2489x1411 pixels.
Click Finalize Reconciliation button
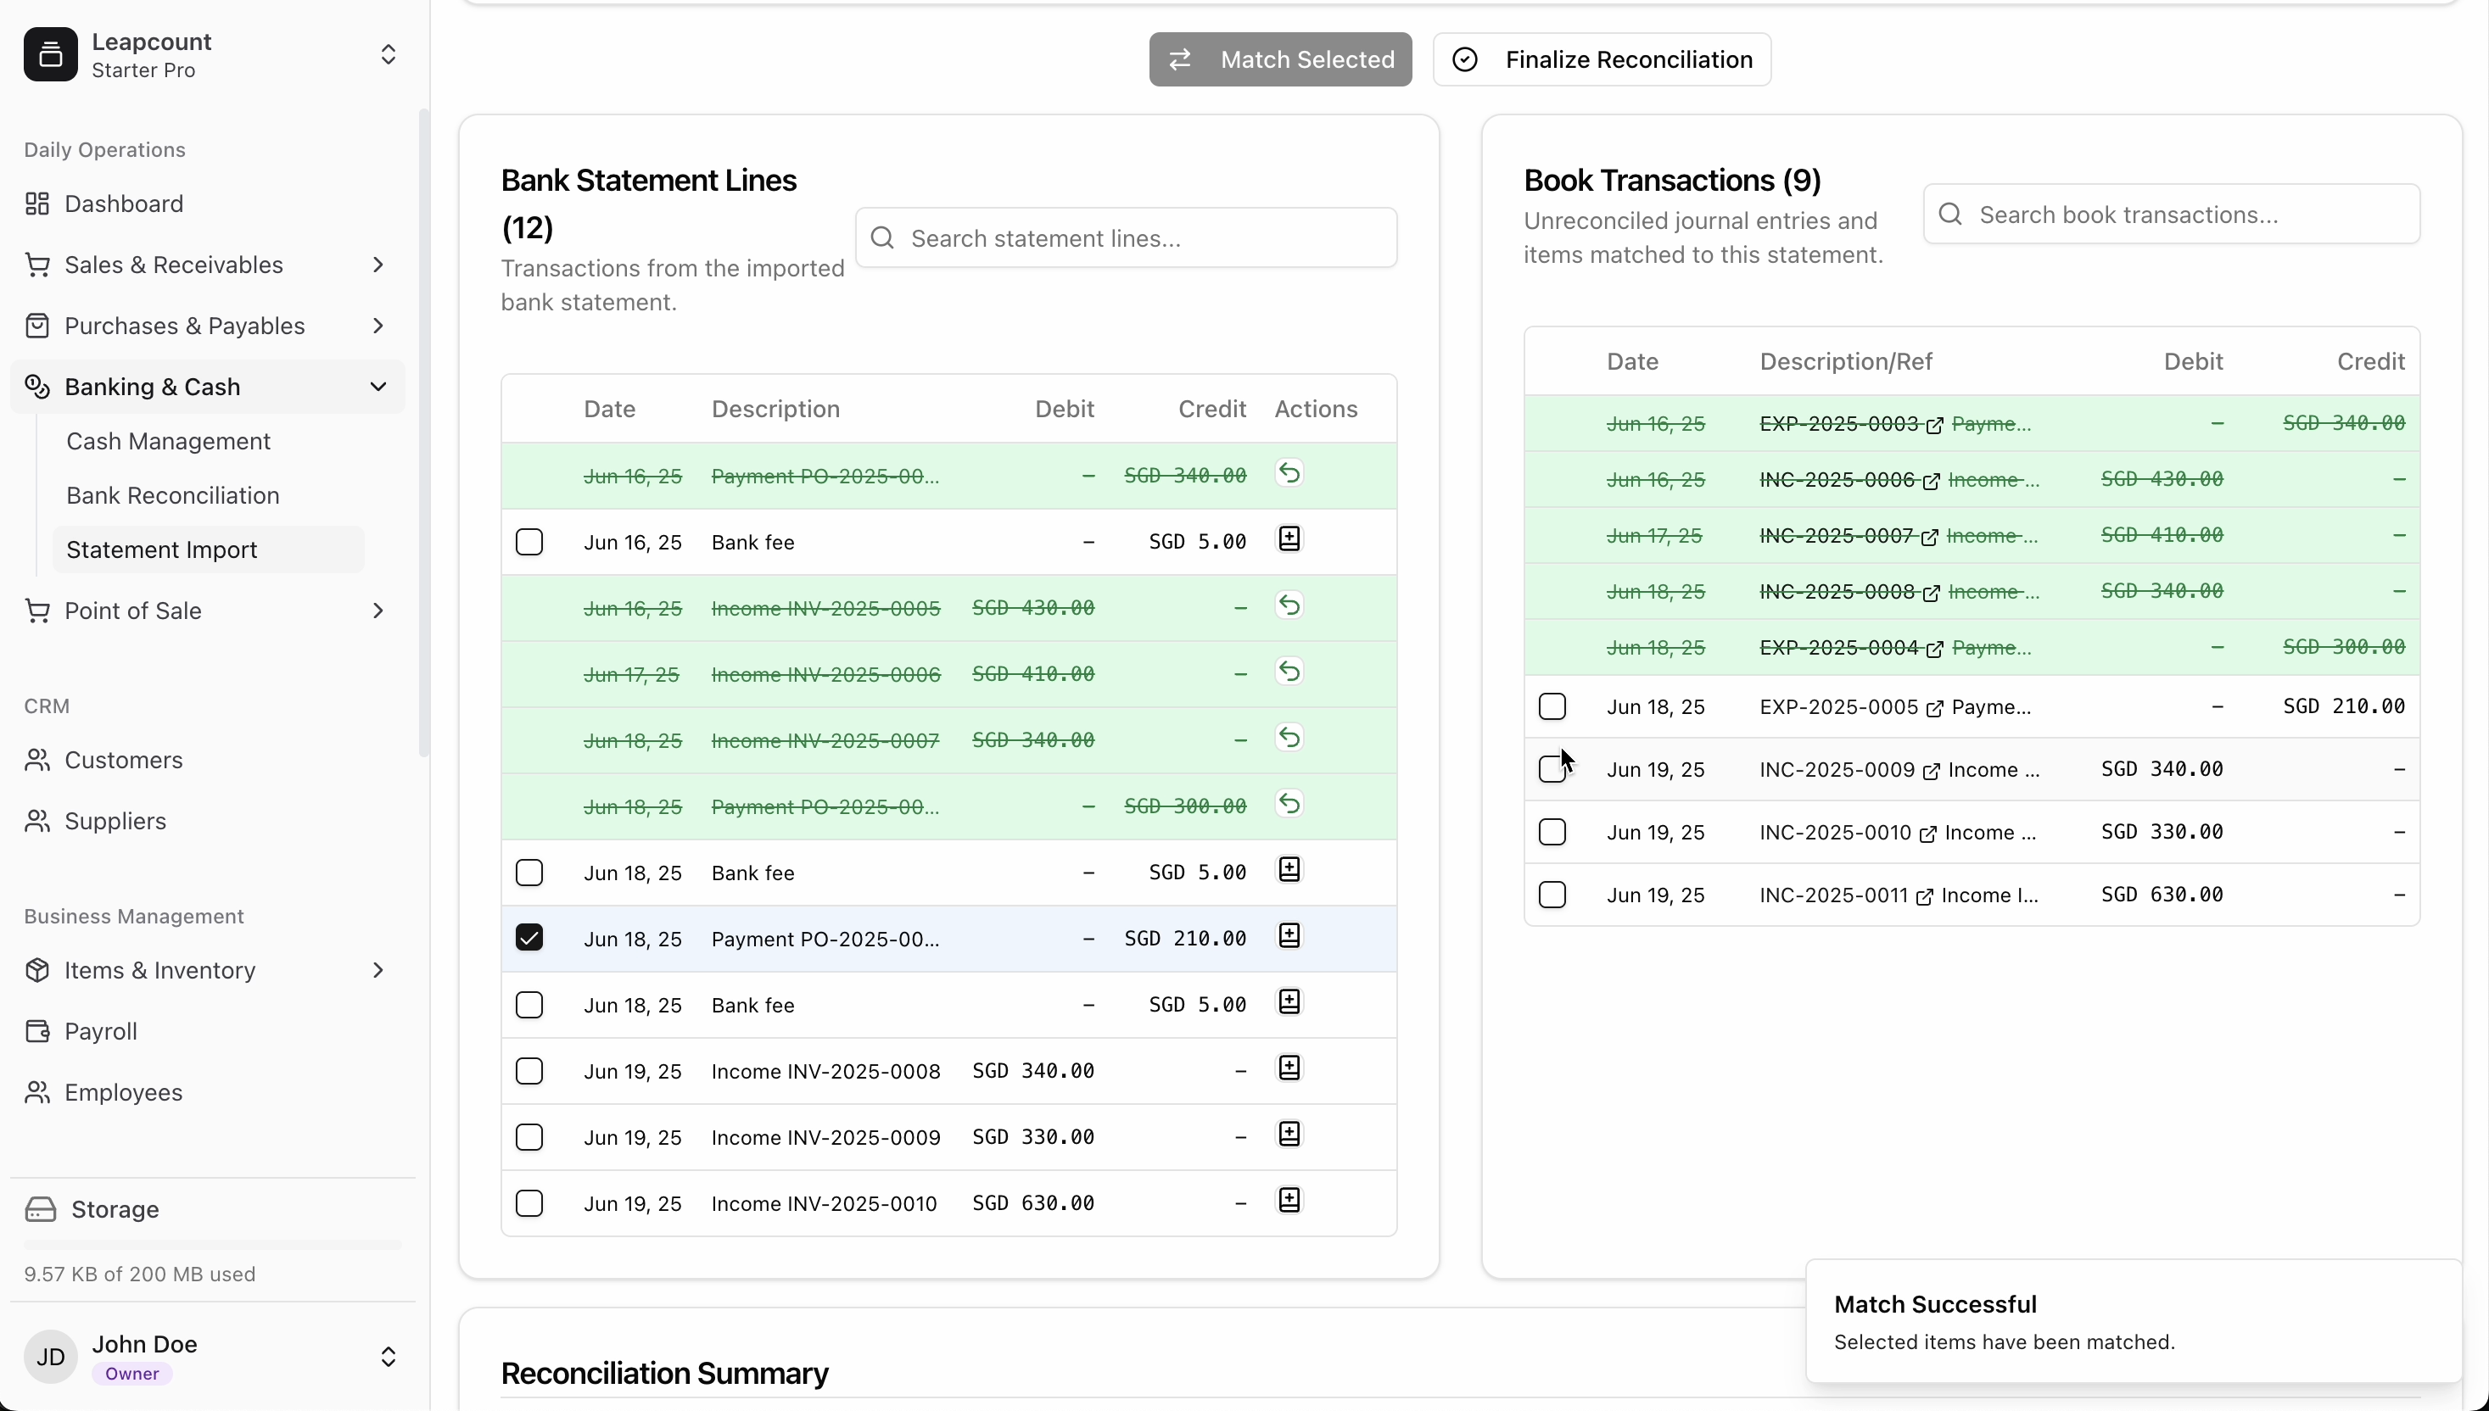pos(1602,59)
